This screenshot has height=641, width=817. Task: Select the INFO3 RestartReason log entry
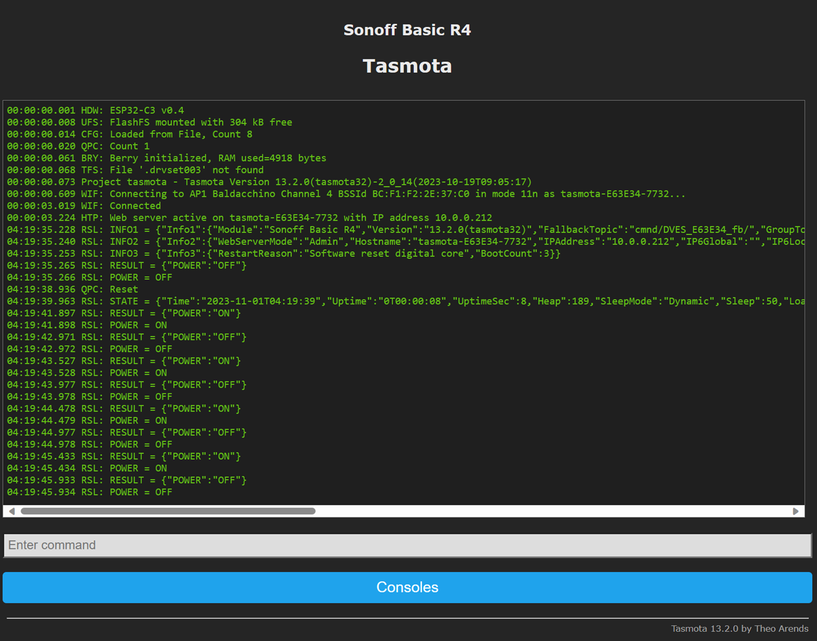[x=283, y=254]
